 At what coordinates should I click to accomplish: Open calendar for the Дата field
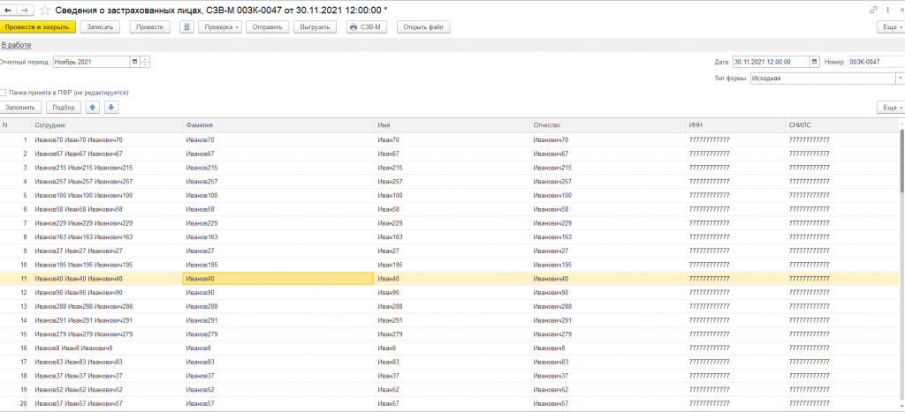pyautogui.click(x=814, y=62)
